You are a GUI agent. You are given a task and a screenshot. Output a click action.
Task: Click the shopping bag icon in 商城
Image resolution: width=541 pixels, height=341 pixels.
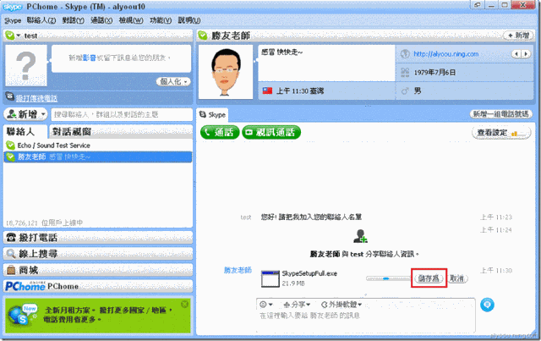[11, 270]
